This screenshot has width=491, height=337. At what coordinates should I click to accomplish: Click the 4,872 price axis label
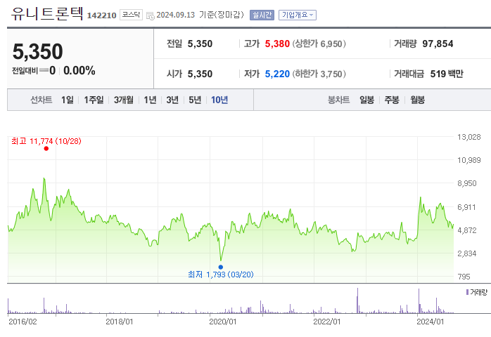coord(467,230)
